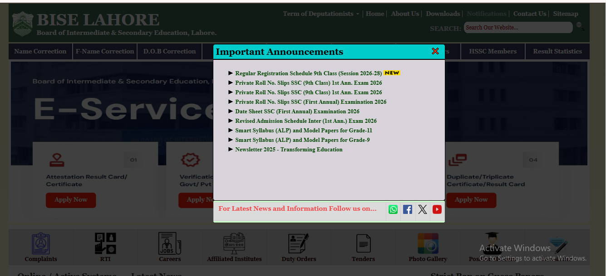Open Smart Syllabus Model Papers for Grade-9

coord(302,140)
